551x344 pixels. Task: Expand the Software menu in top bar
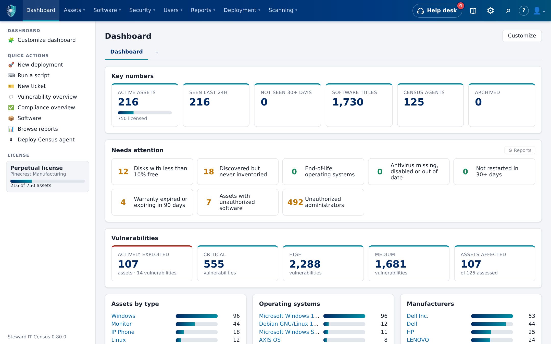[x=107, y=10]
